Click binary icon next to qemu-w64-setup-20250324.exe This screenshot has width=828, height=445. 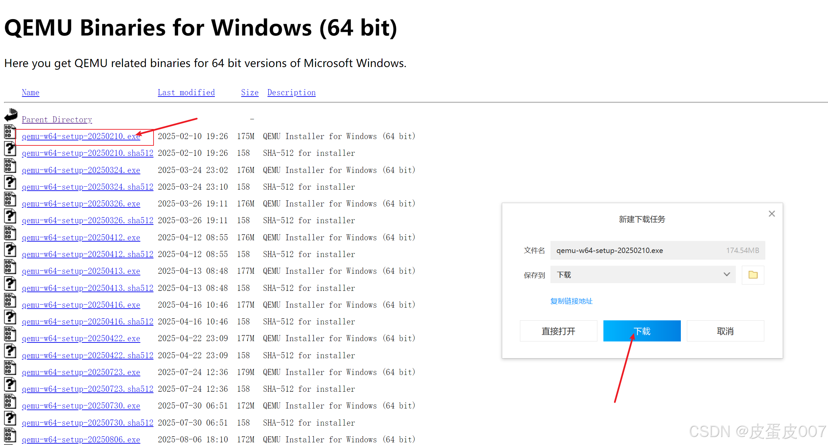click(10, 166)
